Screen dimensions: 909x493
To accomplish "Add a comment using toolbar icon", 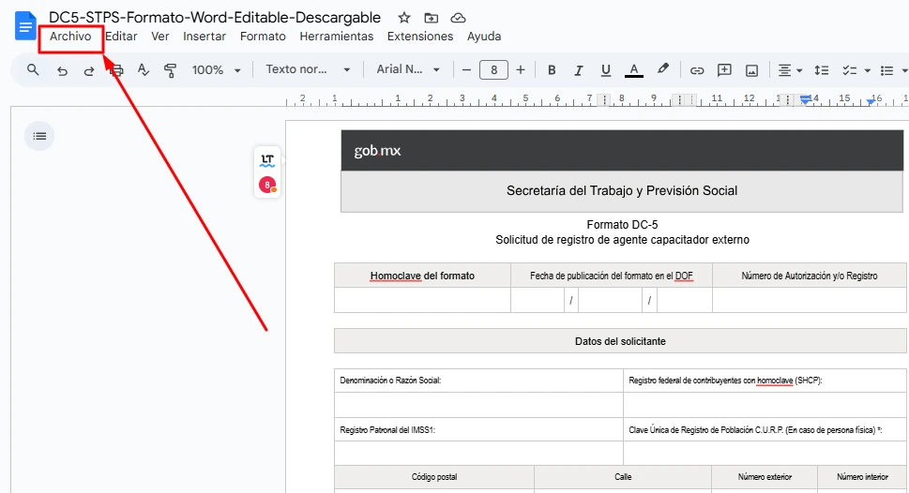I will [724, 70].
